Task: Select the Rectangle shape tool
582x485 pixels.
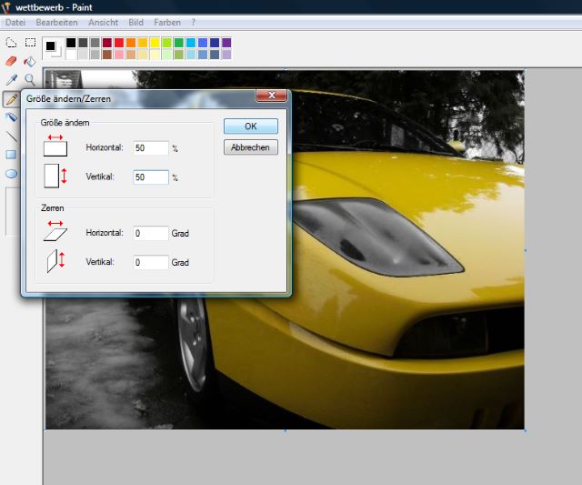Action: (11, 155)
